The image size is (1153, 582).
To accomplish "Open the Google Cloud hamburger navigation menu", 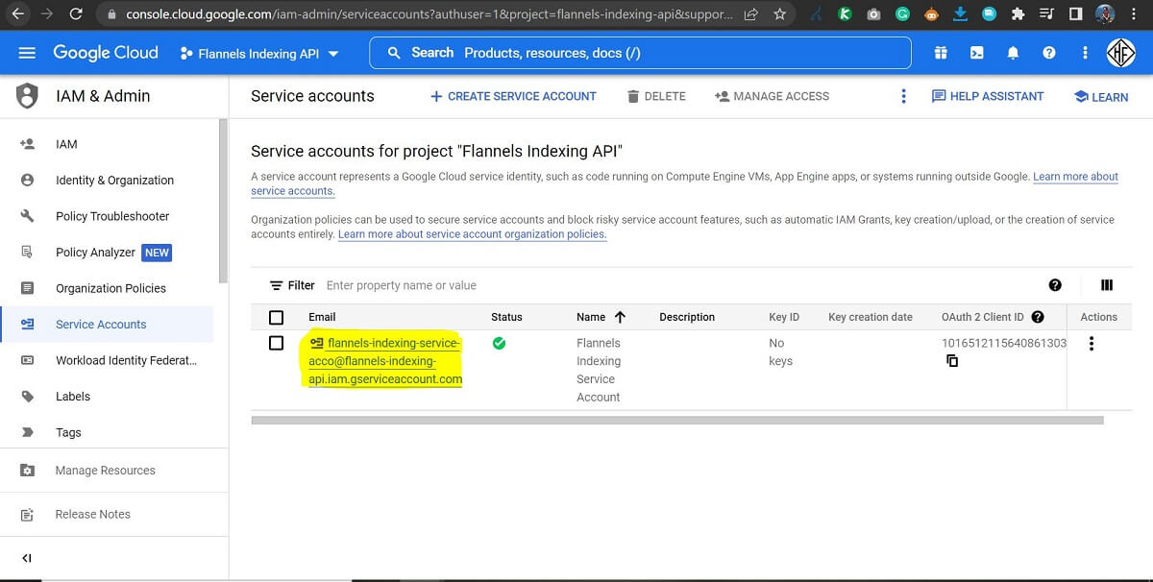I will (27, 53).
